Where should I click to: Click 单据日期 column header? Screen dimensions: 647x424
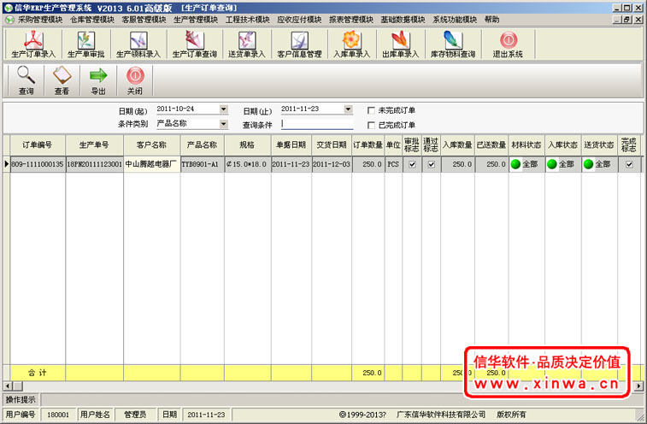point(291,145)
